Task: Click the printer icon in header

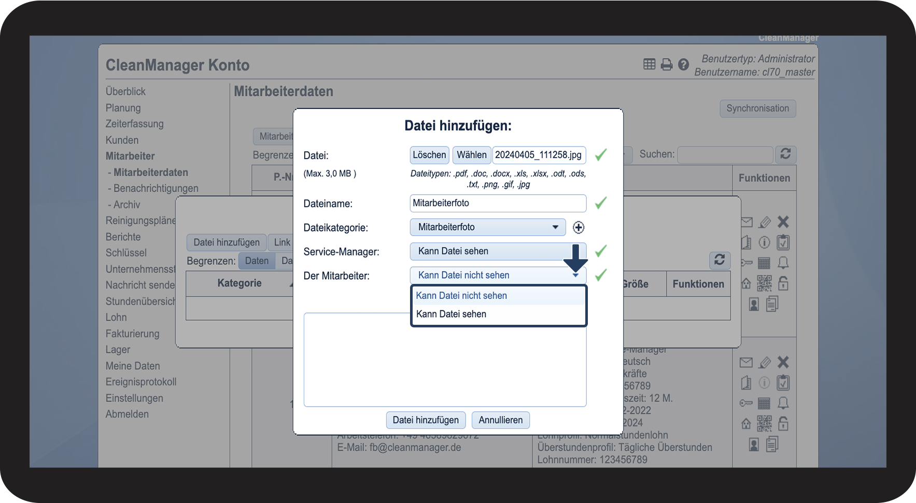Action: point(667,64)
